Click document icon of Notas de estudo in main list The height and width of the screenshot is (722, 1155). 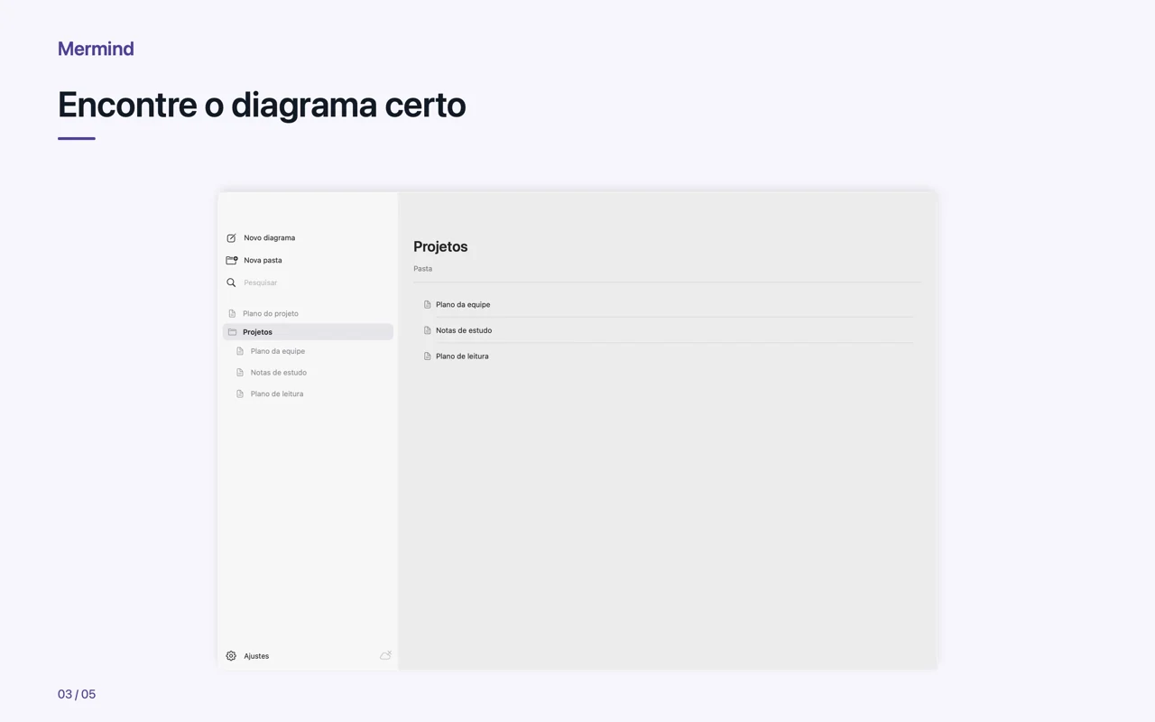(x=428, y=330)
